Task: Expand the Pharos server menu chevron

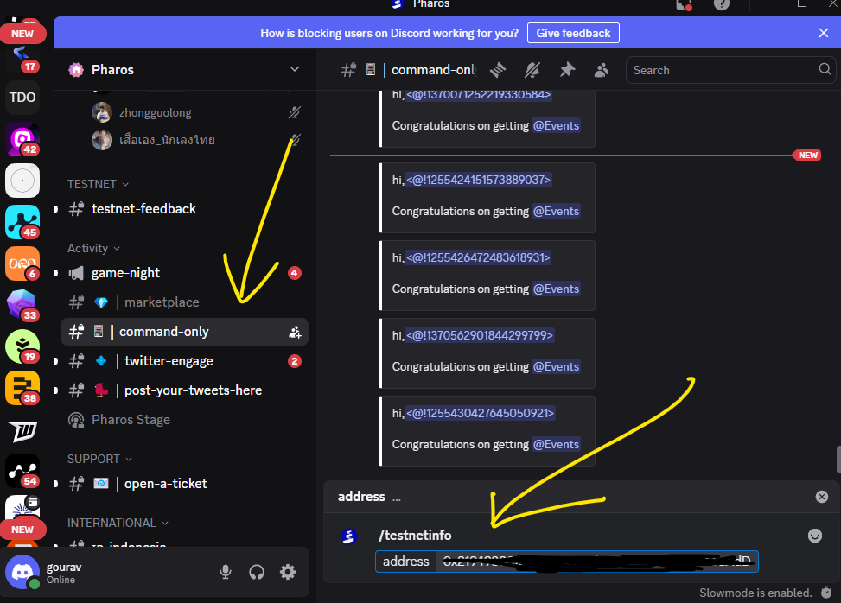Action: coord(295,69)
